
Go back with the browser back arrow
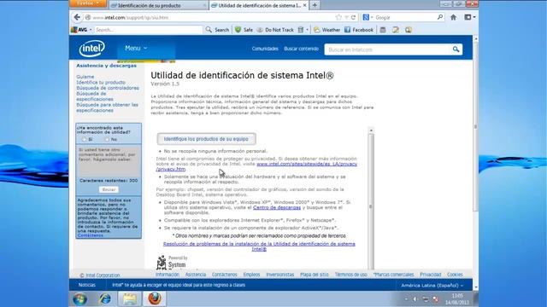[77, 17]
